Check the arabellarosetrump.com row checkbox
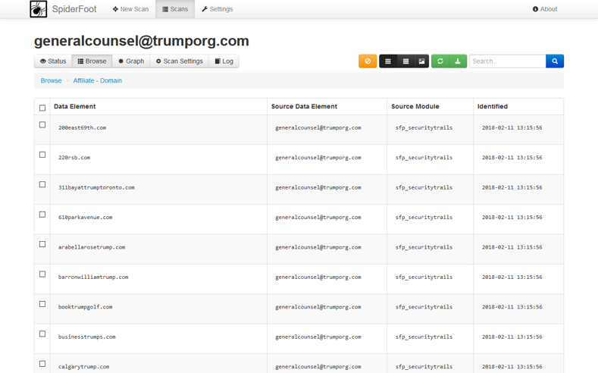Image resolution: width=598 pixels, height=373 pixels. pyautogui.click(x=42, y=244)
